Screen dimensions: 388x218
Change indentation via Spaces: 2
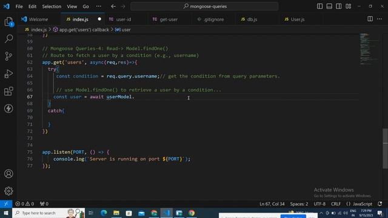pyautogui.click(x=299, y=204)
